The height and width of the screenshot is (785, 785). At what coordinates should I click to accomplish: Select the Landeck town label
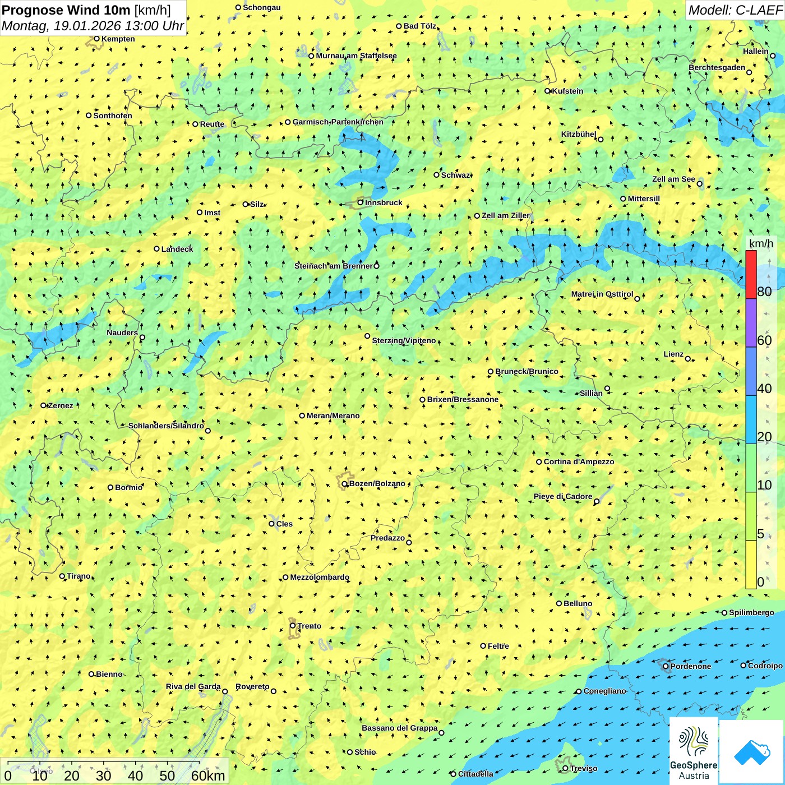[x=177, y=250]
